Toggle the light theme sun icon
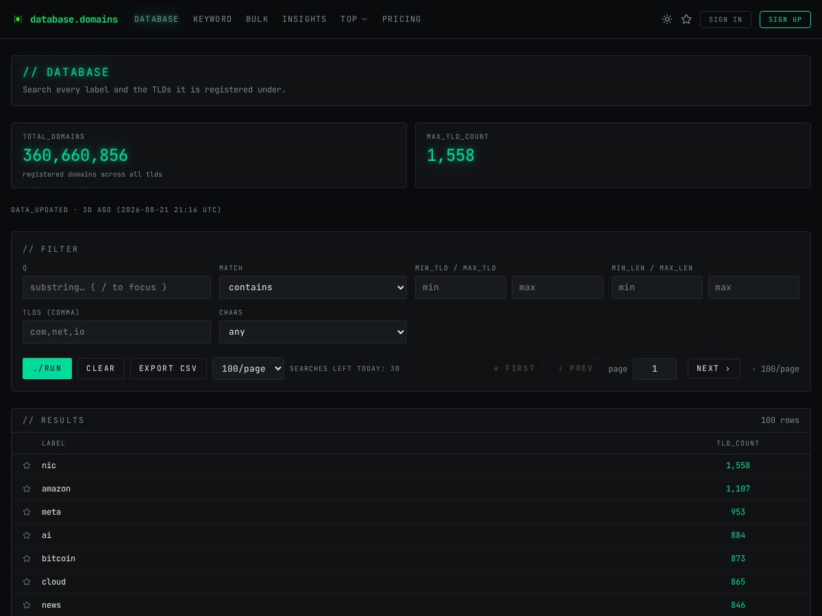 [667, 19]
